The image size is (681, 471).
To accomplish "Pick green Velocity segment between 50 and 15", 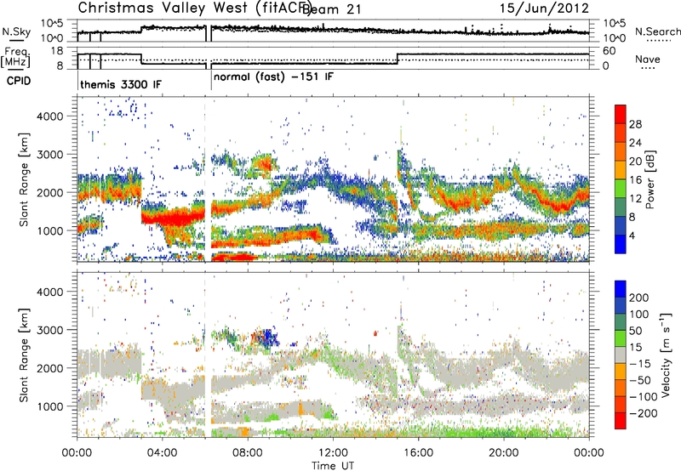I will (x=621, y=338).
